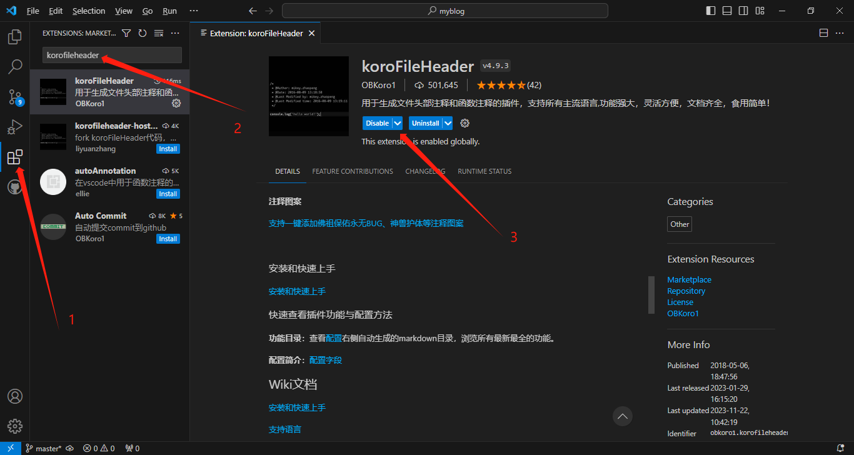Toggle the Panel layout control
This screenshot has width=854, height=455.
click(727, 11)
